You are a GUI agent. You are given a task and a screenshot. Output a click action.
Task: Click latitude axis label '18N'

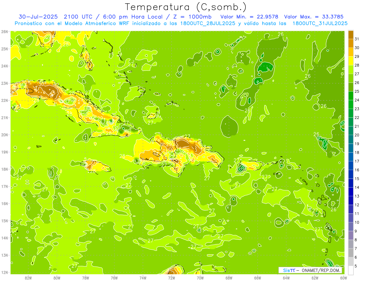tap(4, 169)
